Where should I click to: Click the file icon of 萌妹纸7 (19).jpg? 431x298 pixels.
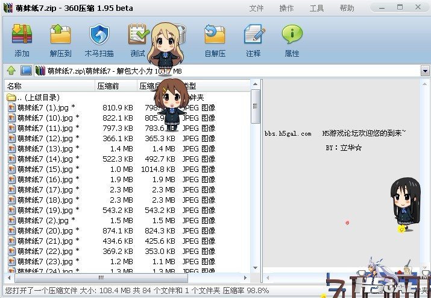pyautogui.click(x=11, y=210)
